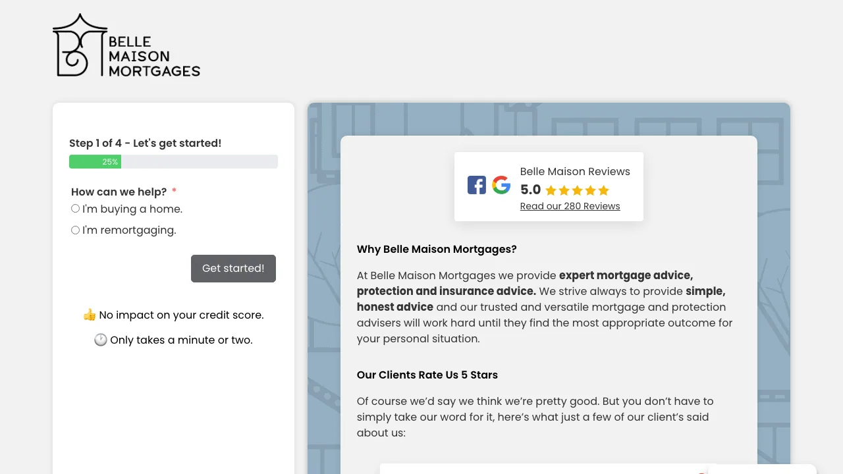843x474 pixels.
Task: Select the "I'm remortgaging" radio button
Action: [x=75, y=230]
